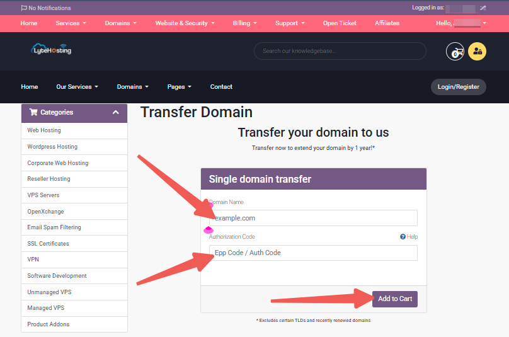
Task: Open Reseller Hosting category
Action: [x=74, y=179]
